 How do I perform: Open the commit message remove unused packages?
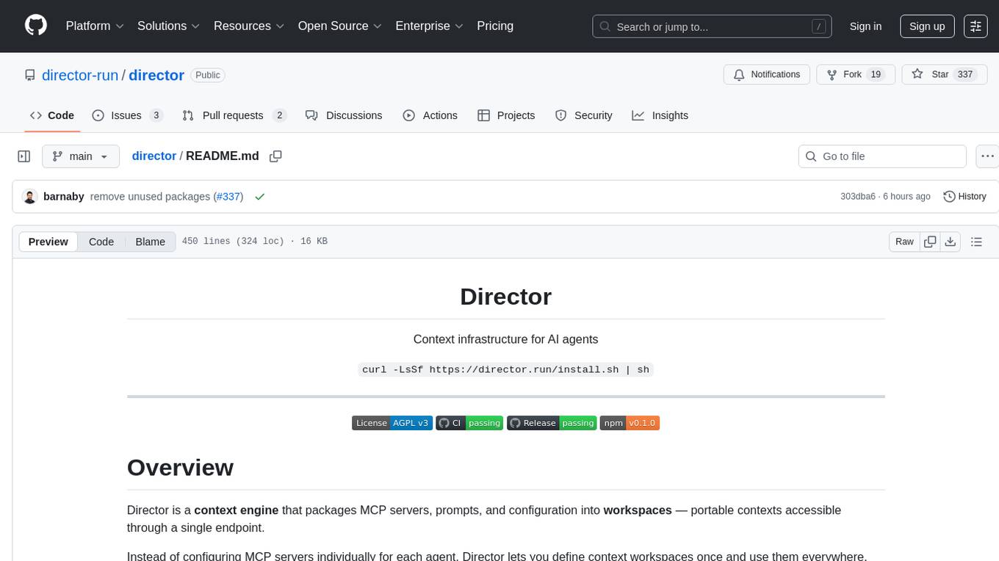coord(150,197)
